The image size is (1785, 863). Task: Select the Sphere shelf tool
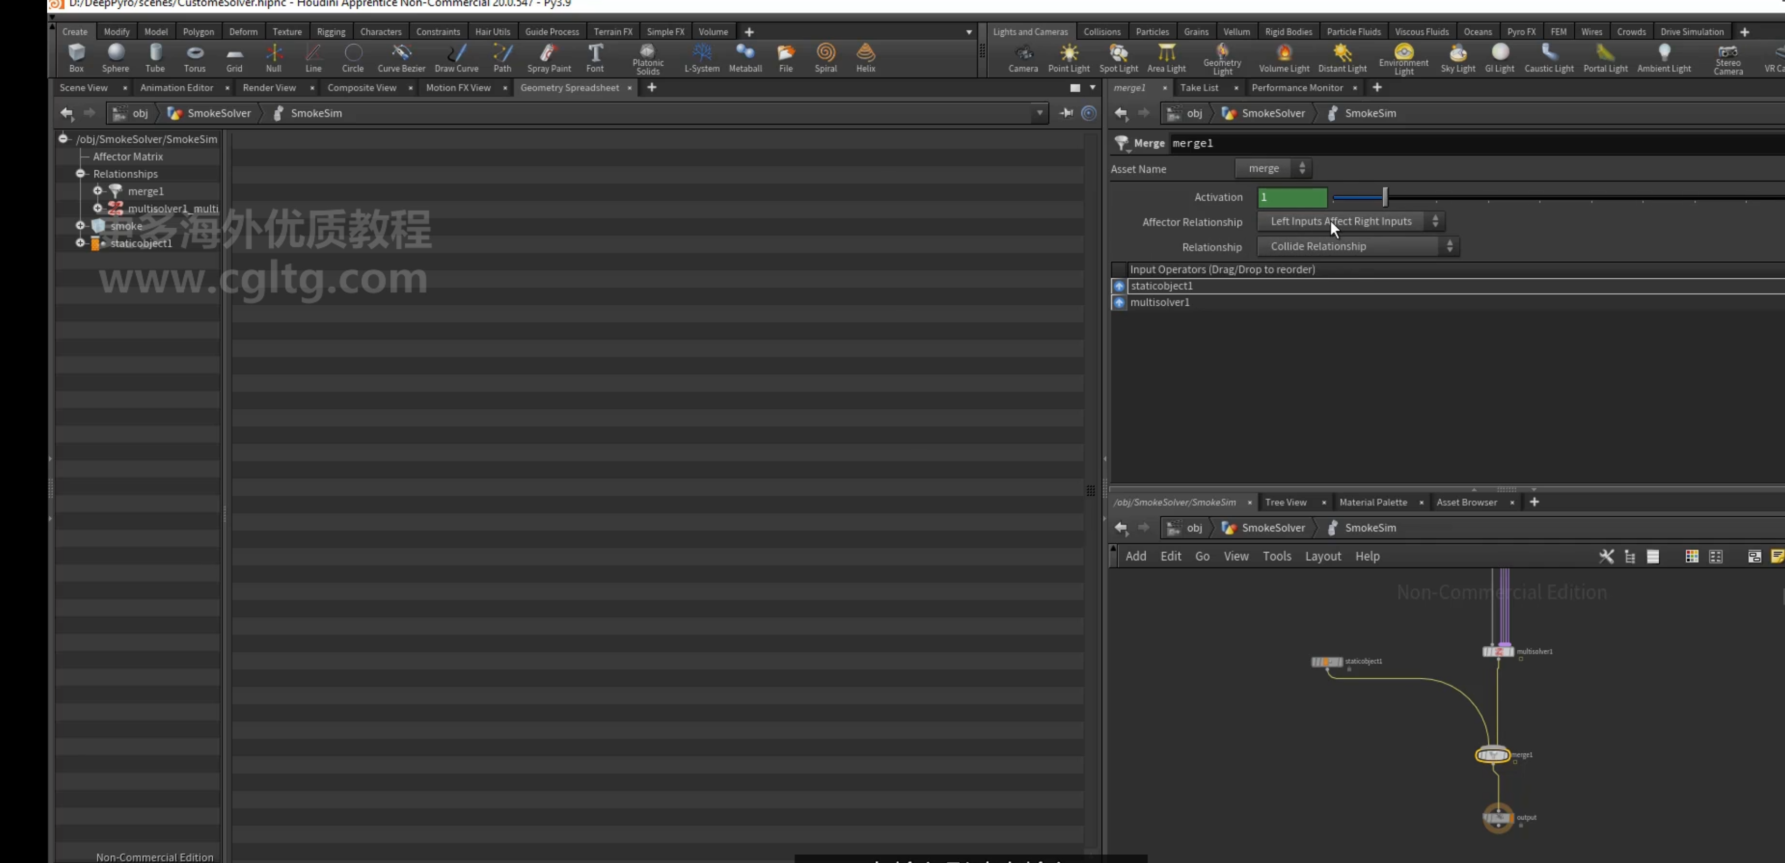pyautogui.click(x=115, y=58)
